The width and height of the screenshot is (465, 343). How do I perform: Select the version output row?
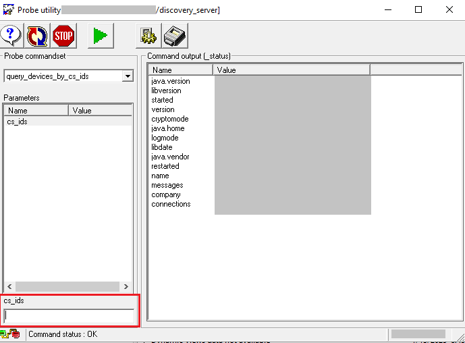click(163, 109)
